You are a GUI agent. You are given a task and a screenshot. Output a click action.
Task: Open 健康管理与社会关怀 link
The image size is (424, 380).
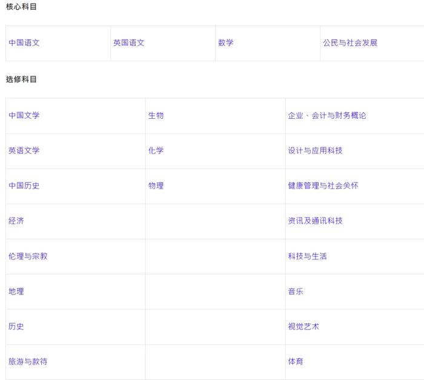(x=323, y=185)
